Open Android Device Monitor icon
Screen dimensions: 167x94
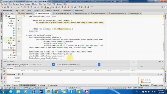click(x=88, y=7)
